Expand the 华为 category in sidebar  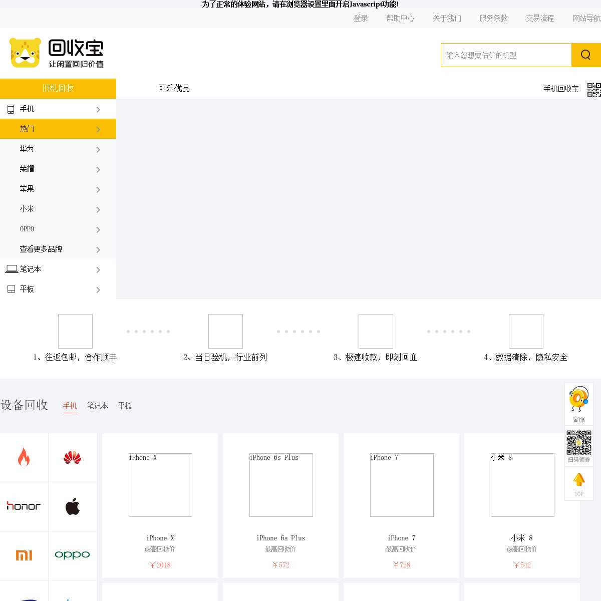58,149
